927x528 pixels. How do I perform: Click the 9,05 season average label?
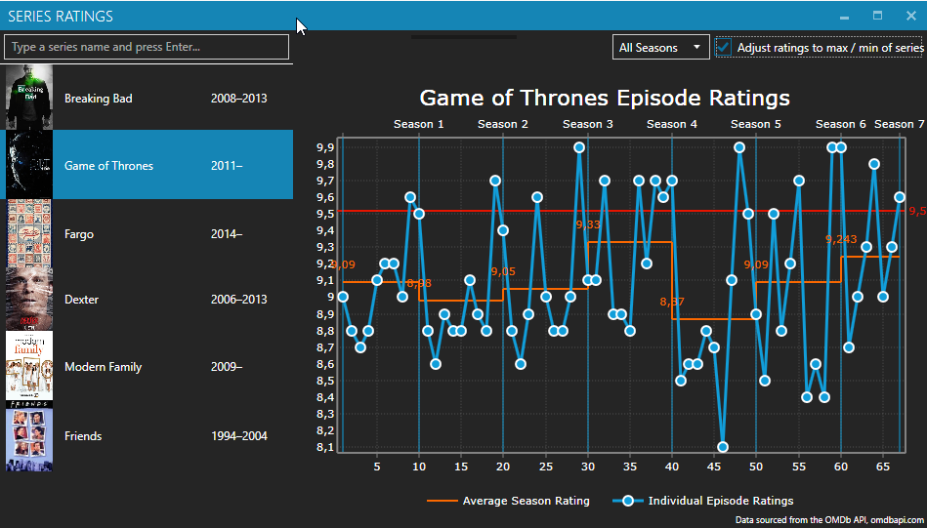coord(503,271)
